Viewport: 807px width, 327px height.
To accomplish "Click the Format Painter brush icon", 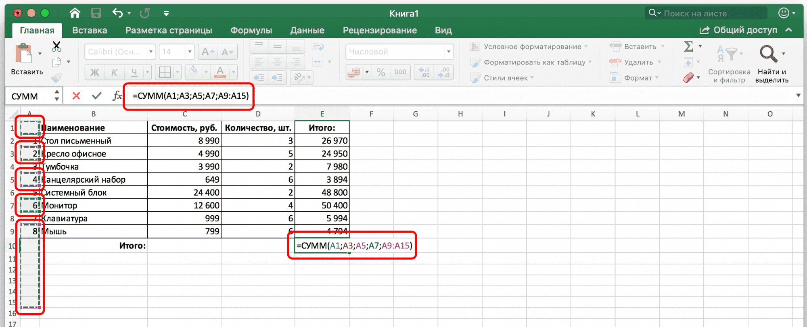I will tap(56, 77).
